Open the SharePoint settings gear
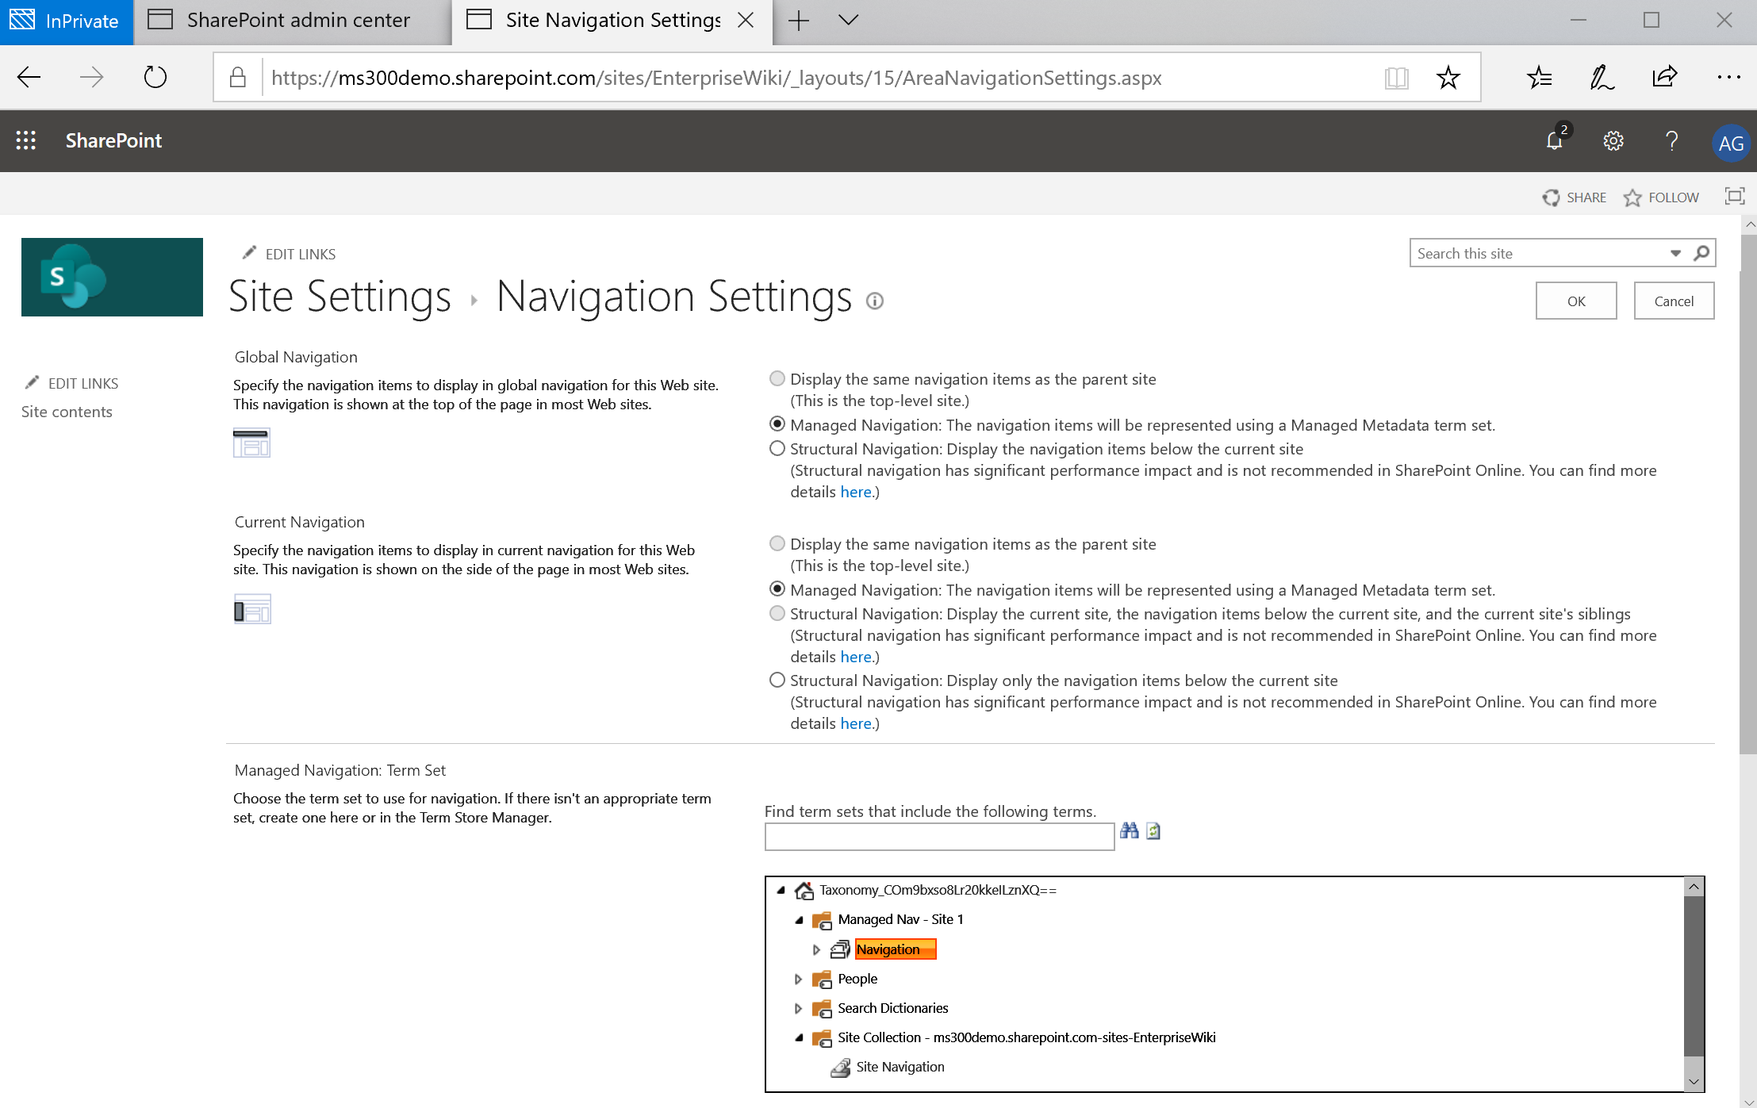 (1613, 140)
